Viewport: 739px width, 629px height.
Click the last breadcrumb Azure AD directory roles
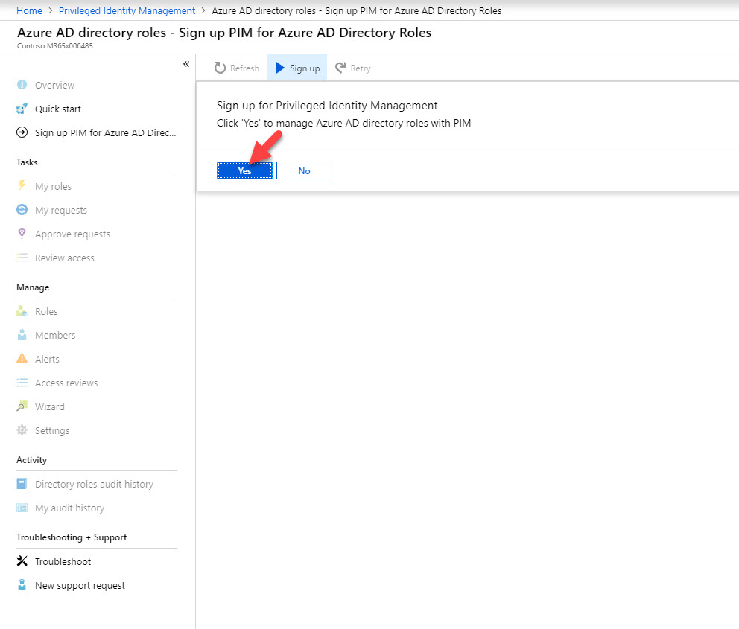(x=356, y=11)
